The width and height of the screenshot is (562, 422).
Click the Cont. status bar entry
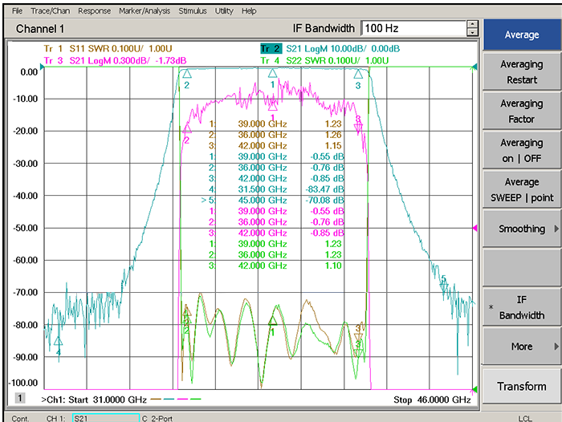pyautogui.click(x=20, y=418)
